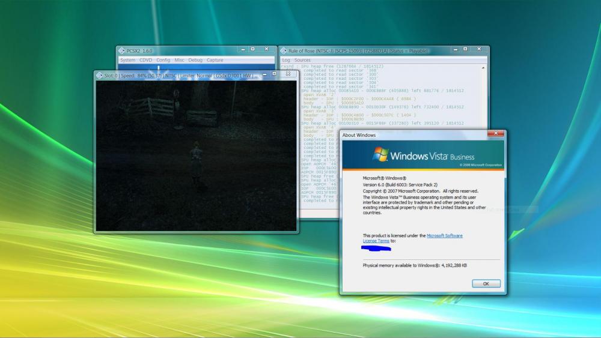This screenshot has height=338, width=601.
Task: Click the About Windows title bar text
Action: (x=359, y=135)
